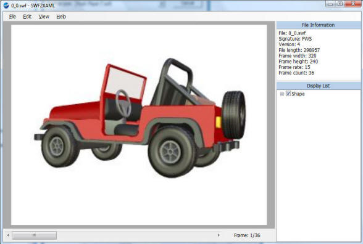Click the right arrow of the frame scrollbar
Screen dimensions: 363x244
click(x=219, y=235)
